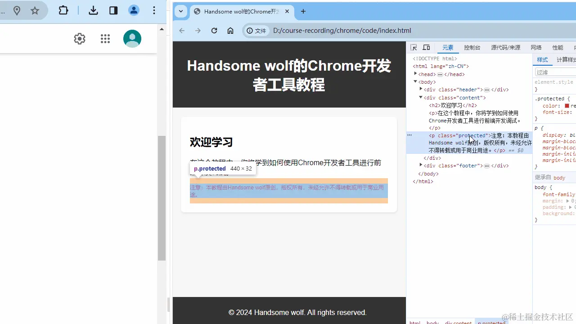Image resolution: width=576 pixels, height=324 pixels.
Task: Expand the padding shorthand triangle in body rule
Action: (570, 207)
